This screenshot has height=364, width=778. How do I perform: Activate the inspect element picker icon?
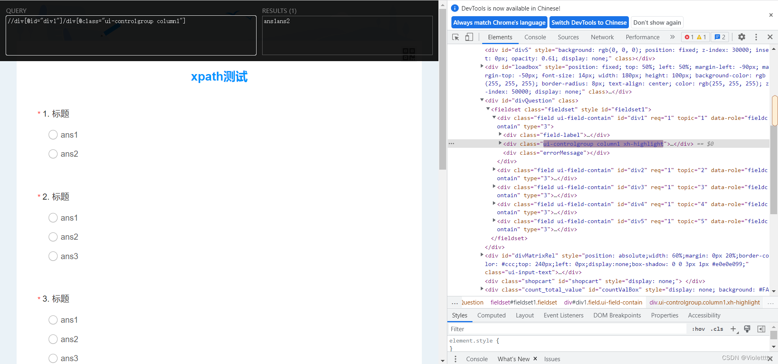[455, 37]
